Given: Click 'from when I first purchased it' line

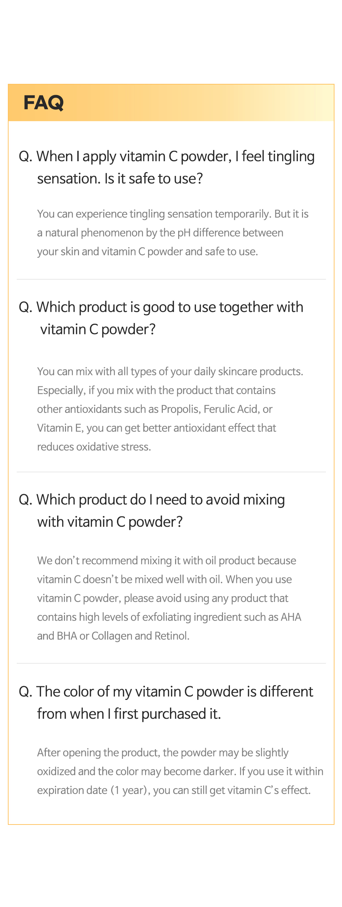Looking at the screenshot, I should click(x=129, y=714).
